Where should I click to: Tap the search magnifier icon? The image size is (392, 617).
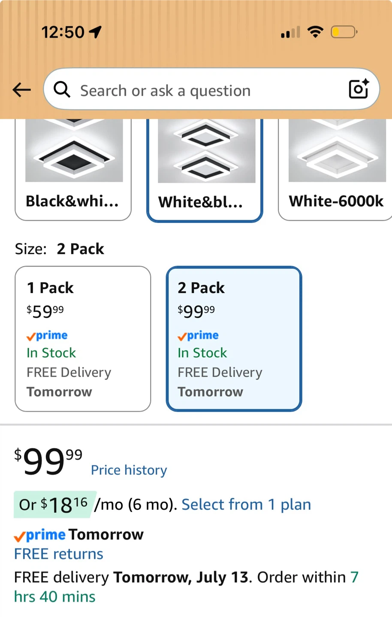tap(62, 90)
